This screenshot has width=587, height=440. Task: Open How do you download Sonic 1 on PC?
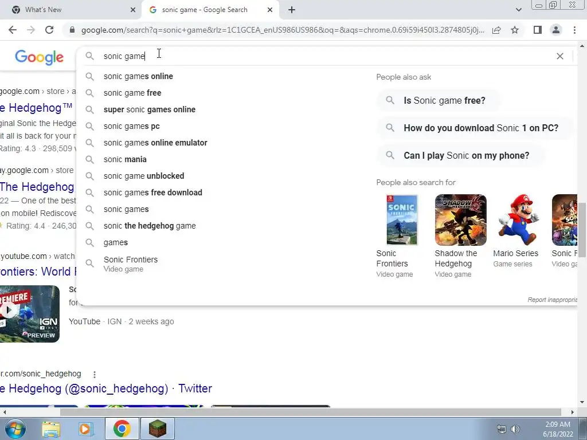click(475, 128)
